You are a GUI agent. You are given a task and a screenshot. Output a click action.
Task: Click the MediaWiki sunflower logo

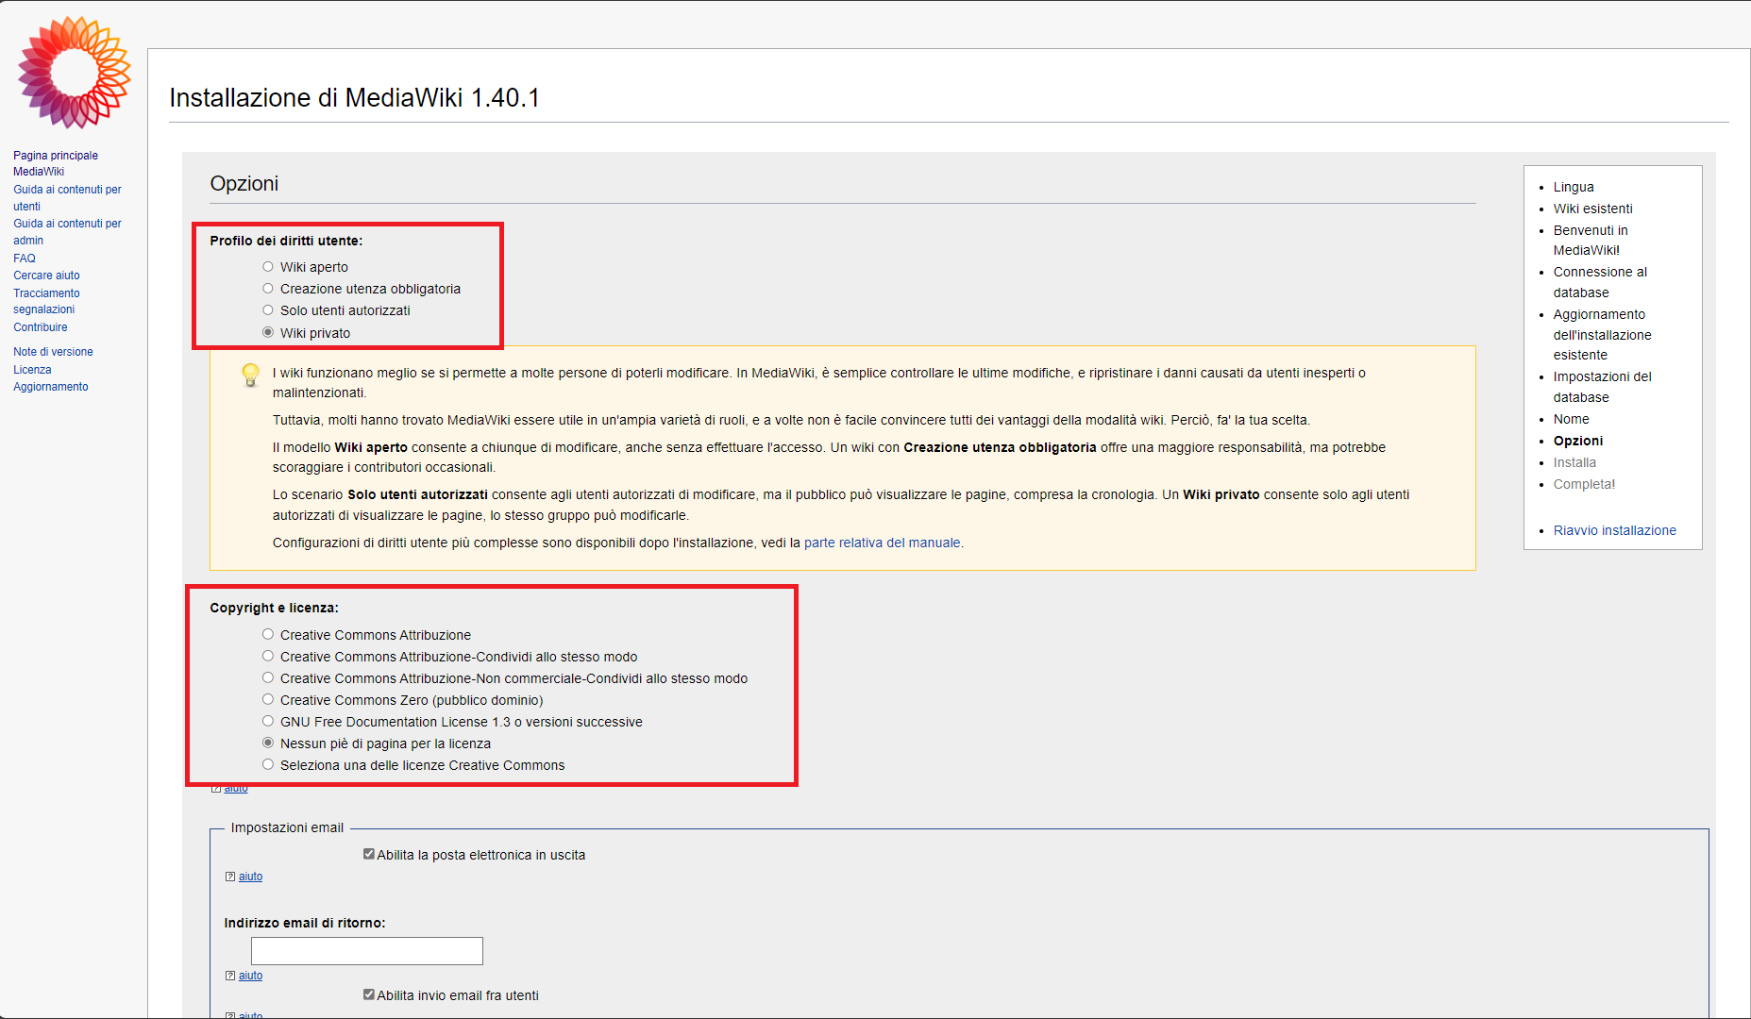pyautogui.click(x=74, y=72)
